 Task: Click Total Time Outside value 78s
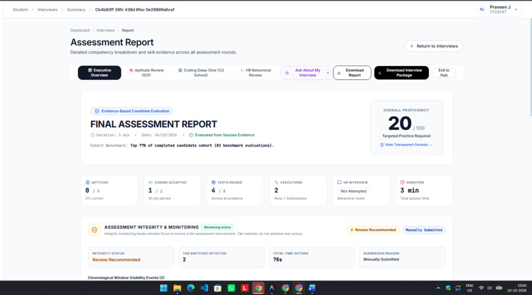(x=277, y=260)
